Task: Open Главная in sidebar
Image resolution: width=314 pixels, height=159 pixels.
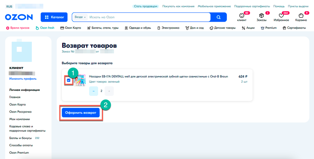Action: [15, 97]
